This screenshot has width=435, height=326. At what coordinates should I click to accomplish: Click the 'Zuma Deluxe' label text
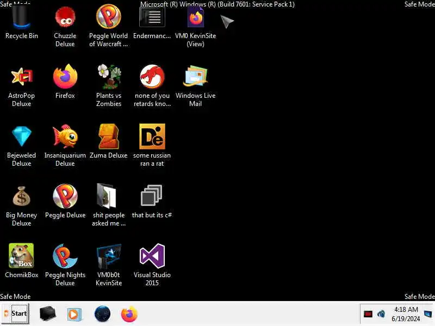coord(108,155)
